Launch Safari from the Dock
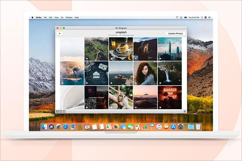This screenshot has width=242, height=161. [65, 126]
